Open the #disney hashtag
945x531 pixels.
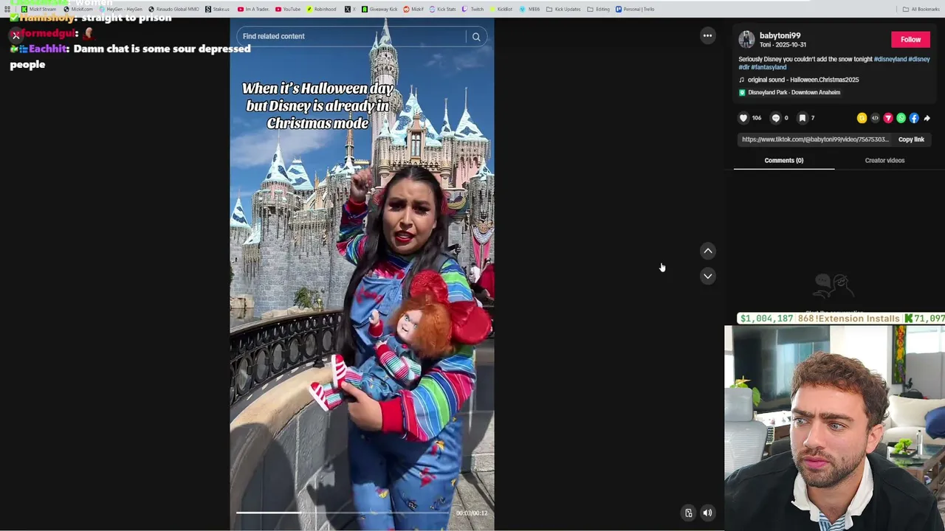pos(919,59)
